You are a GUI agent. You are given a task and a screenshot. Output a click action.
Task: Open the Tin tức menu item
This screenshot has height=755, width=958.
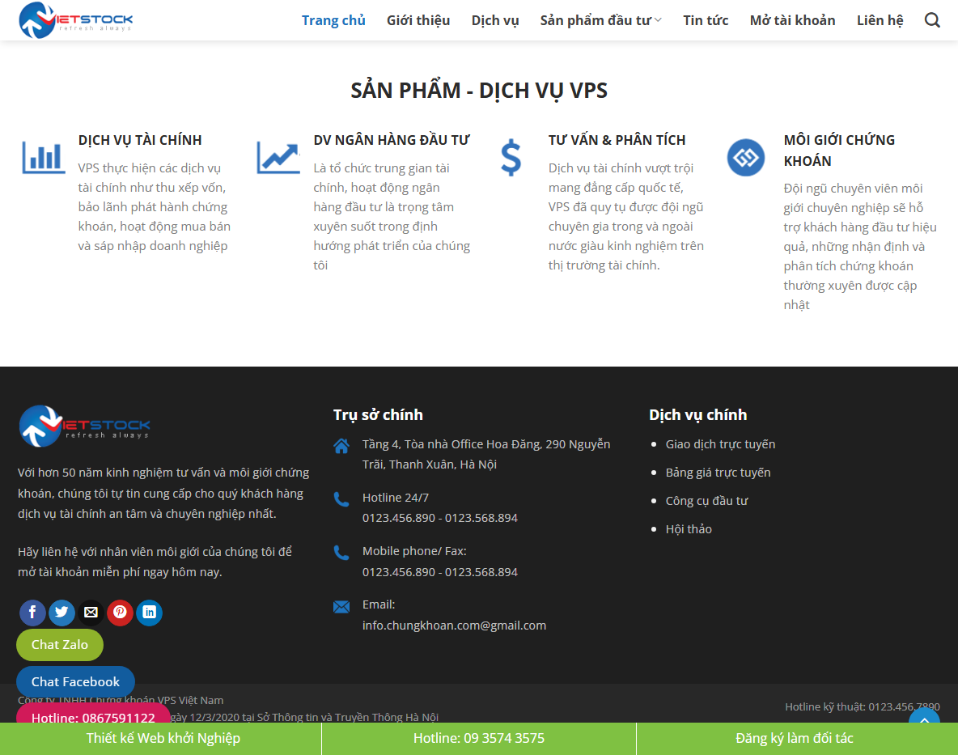click(x=706, y=19)
